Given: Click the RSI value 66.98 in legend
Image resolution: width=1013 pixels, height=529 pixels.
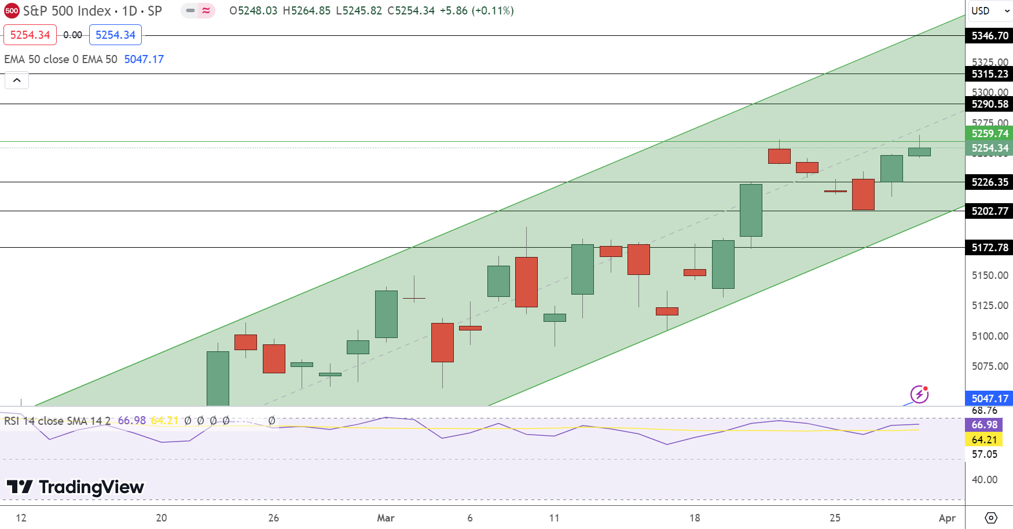Looking at the screenshot, I should [x=132, y=420].
